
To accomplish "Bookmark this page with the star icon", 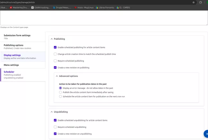I will click(x=194, y=2).
